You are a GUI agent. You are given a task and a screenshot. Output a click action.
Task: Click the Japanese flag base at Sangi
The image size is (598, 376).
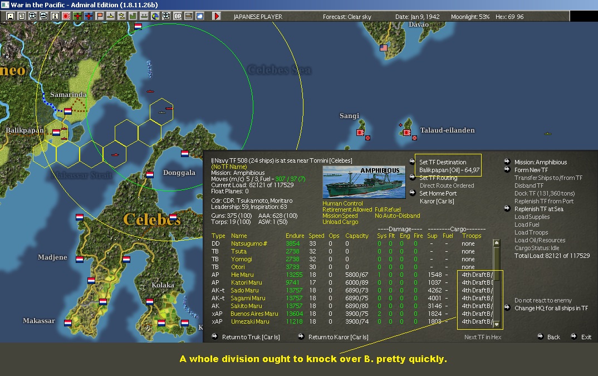360,133
